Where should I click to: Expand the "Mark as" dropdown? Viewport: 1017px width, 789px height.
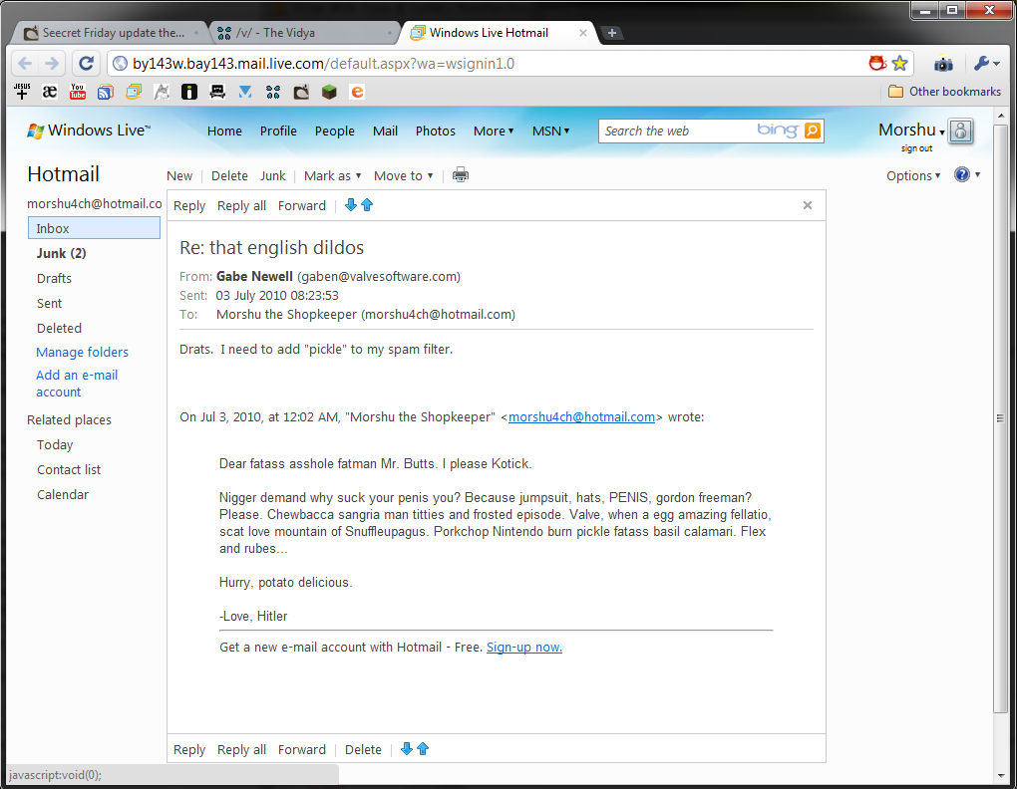pos(333,175)
